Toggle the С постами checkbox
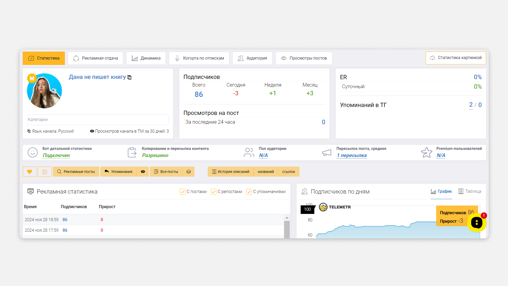The height and width of the screenshot is (286, 508). (x=183, y=192)
